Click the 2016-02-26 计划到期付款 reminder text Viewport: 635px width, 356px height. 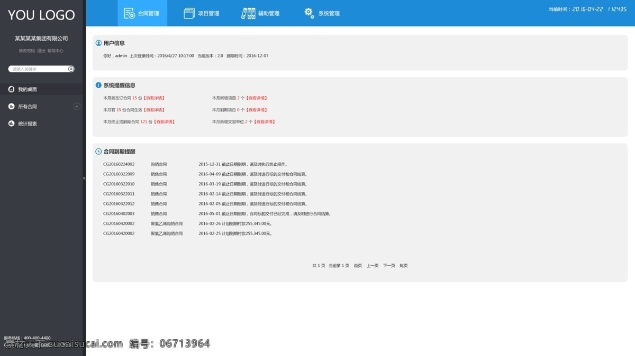(x=235, y=223)
